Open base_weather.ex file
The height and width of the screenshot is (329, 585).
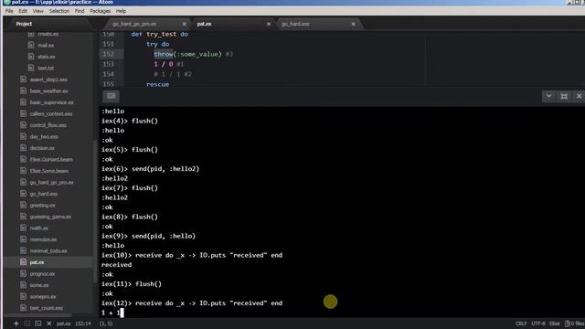coord(48,91)
